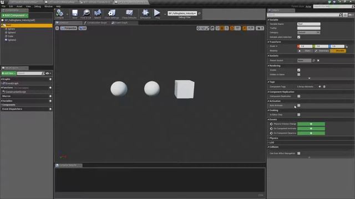
Task: Open the Perspective view mode dropdown
Action: (69, 28)
